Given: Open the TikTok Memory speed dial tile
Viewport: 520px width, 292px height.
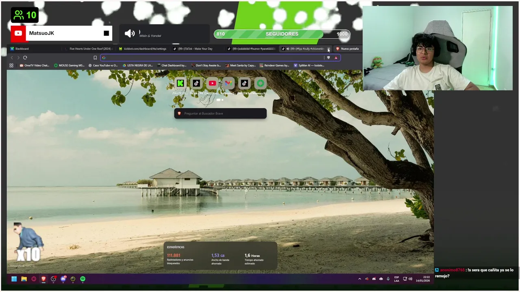Looking at the screenshot, I should point(244,83).
